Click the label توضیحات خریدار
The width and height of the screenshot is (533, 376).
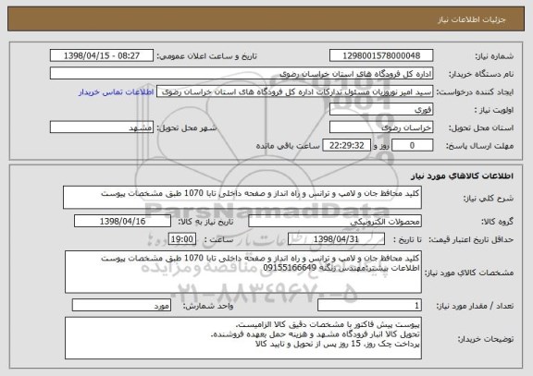486,339
